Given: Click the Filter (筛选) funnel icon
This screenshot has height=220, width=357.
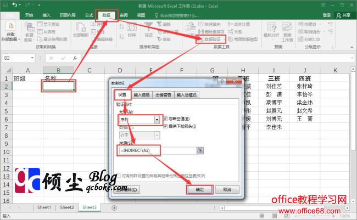Looking at the screenshot, I should 148,30.
